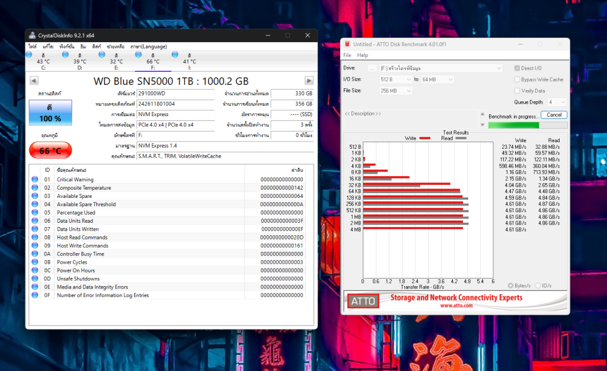607x371 pixels.
Task: Click status circle for Host Read Commands
Action: (35, 237)
